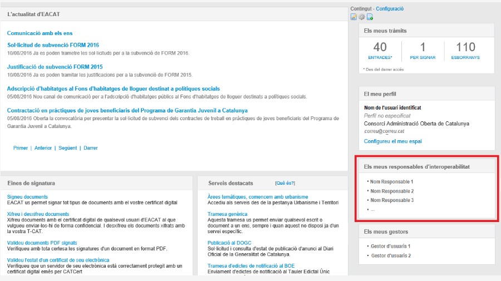Open Valideu documents PDF signats tool
This screenshot has width=501, height=281.
[x=42, y=243]
